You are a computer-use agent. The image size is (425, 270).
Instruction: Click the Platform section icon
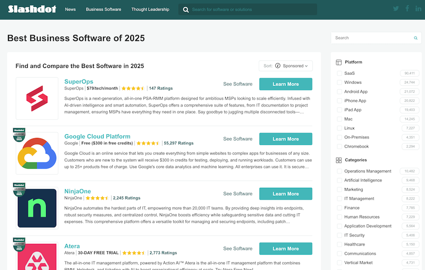coord(338,62)
